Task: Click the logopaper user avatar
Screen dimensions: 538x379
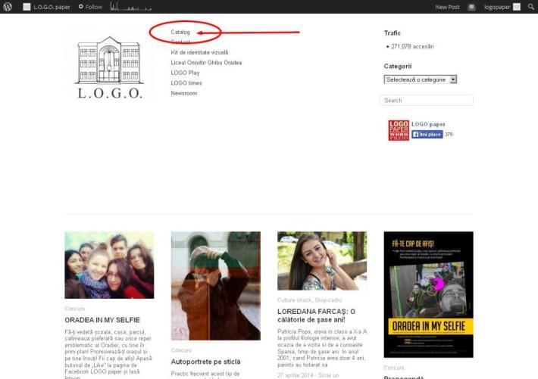Action: tap(517, 7)
